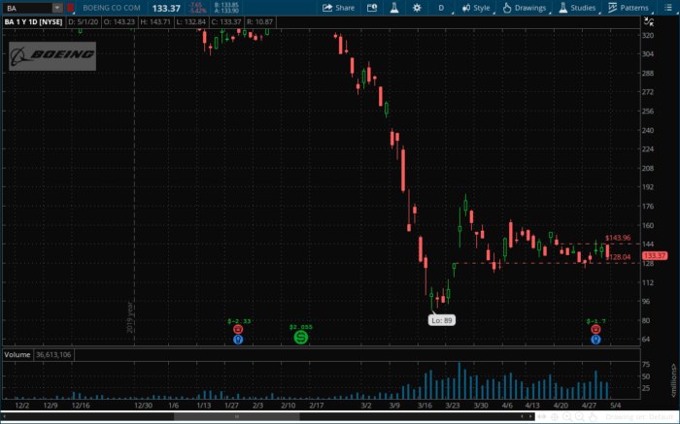The width and height of the screenshot is (680, 424).
Task: Click the 2019 year vertical marker label
Action: (129, 317)
